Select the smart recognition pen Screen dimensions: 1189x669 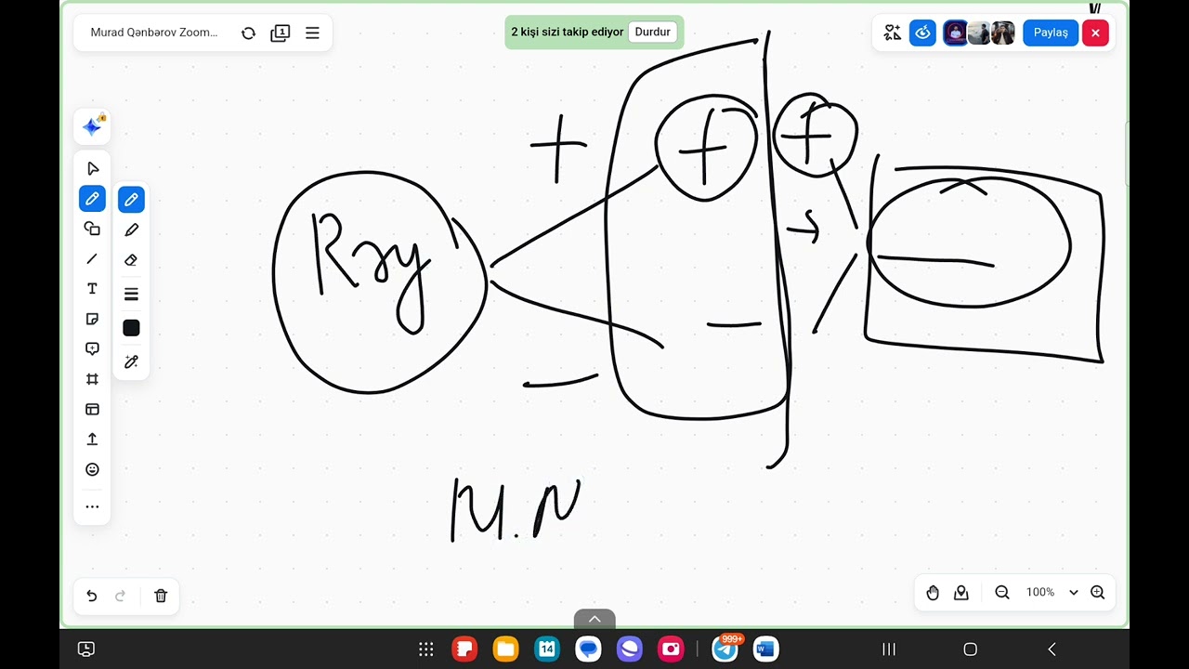point(131,362)
